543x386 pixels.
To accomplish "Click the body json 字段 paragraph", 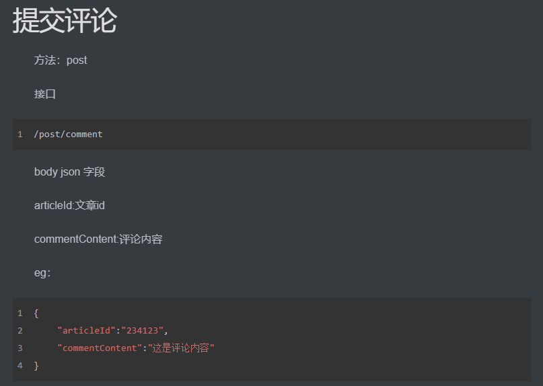I will tap(69, 171).
